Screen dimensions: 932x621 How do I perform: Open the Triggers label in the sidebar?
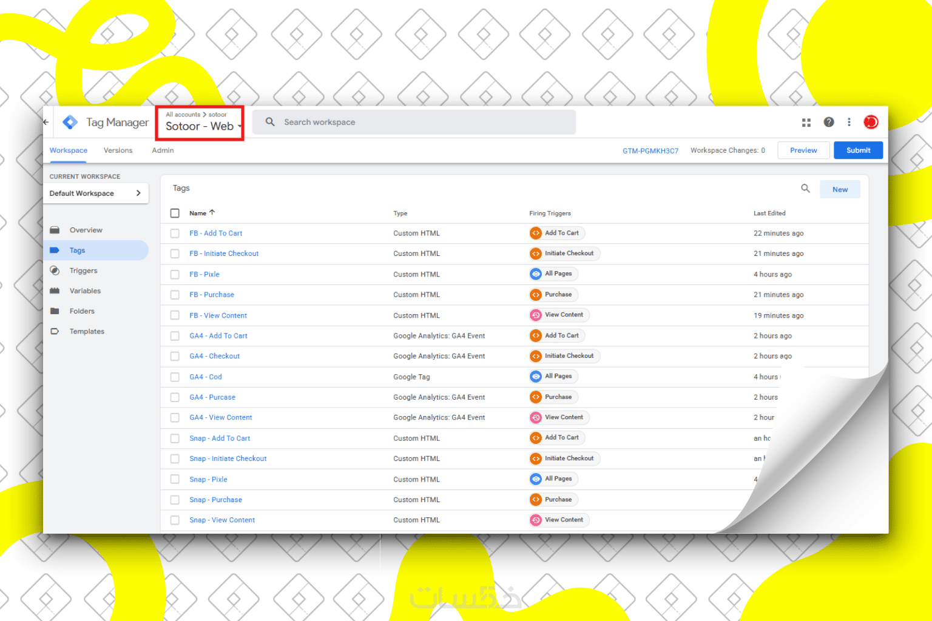coord(83,270)
